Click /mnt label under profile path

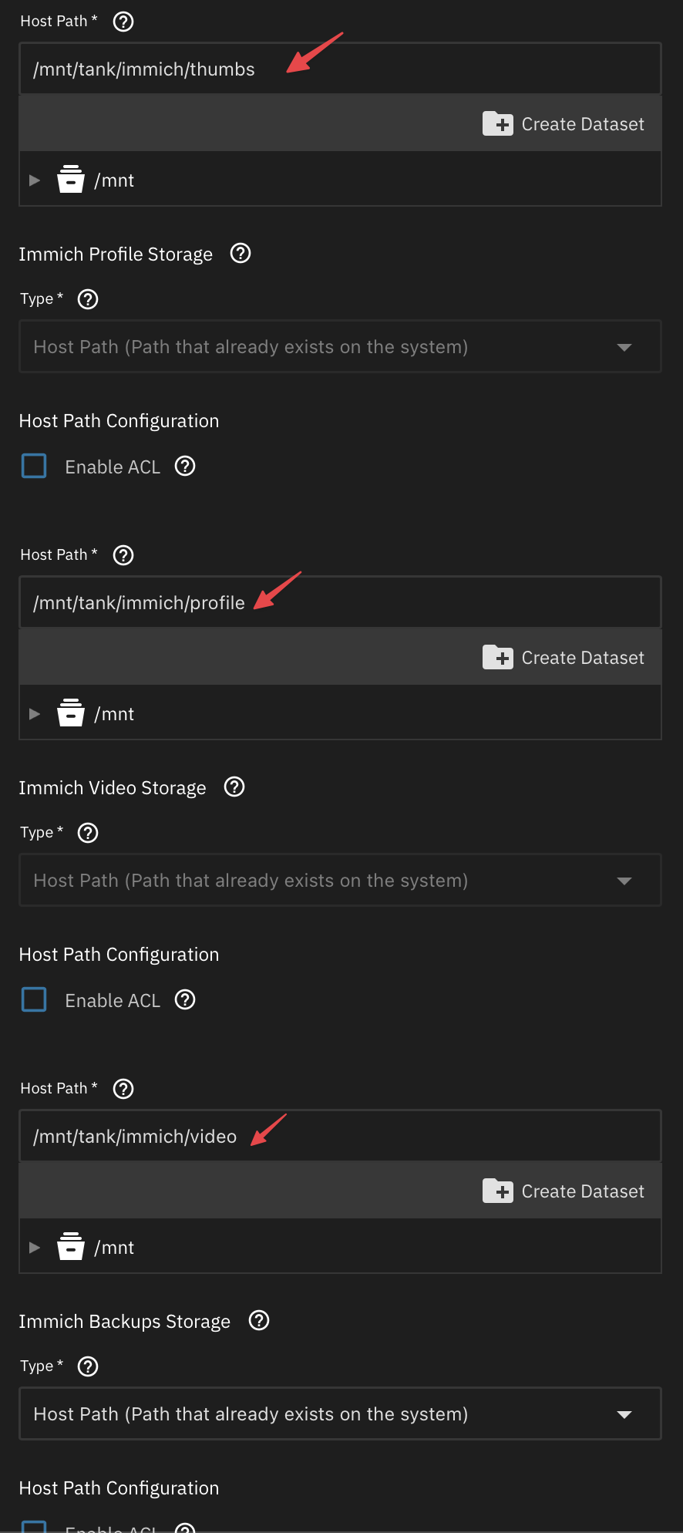coord(114,714)
